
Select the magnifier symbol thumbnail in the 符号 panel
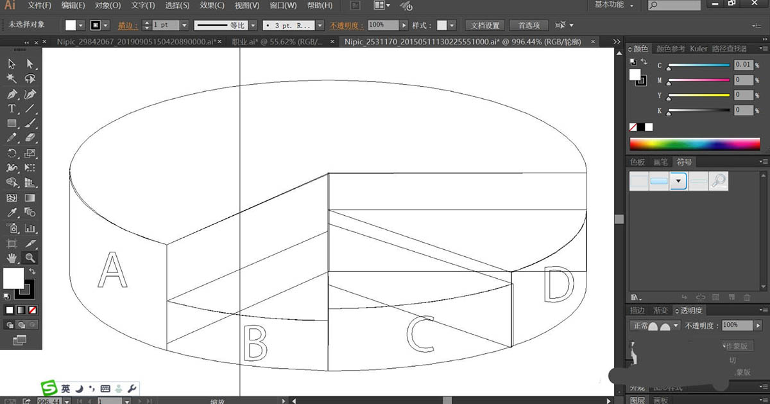718,181
